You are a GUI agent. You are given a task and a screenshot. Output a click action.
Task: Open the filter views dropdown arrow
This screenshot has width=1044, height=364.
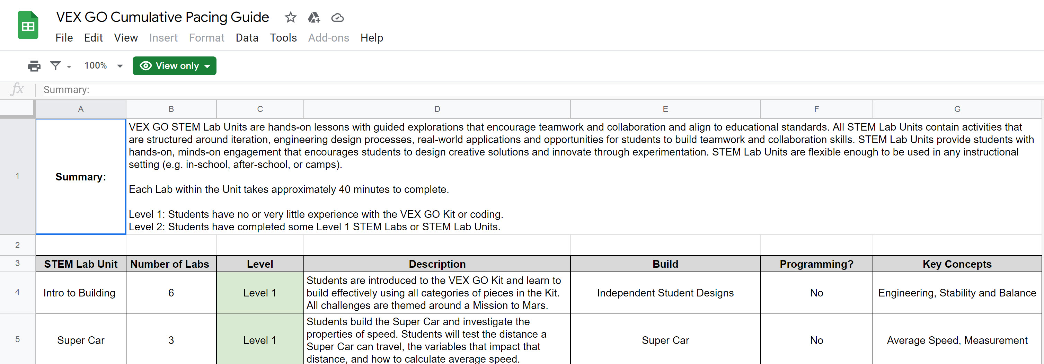tap(69, 67)
